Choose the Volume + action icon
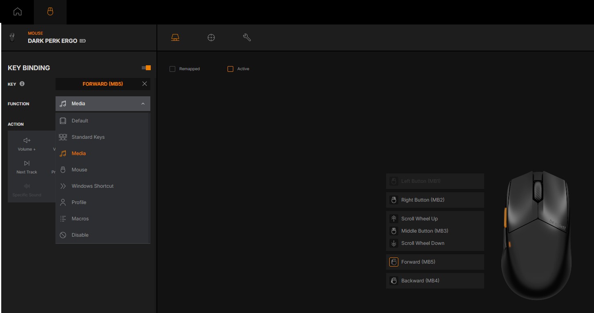The height and width of the screenshot is (313, 594). point(27,140)
